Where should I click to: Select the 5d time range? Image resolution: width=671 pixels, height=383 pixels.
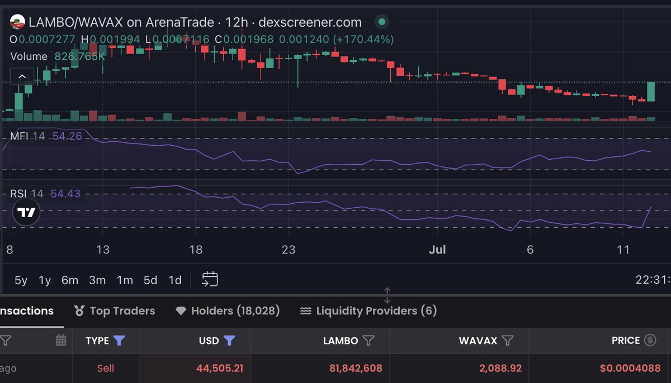coord(150,280)
